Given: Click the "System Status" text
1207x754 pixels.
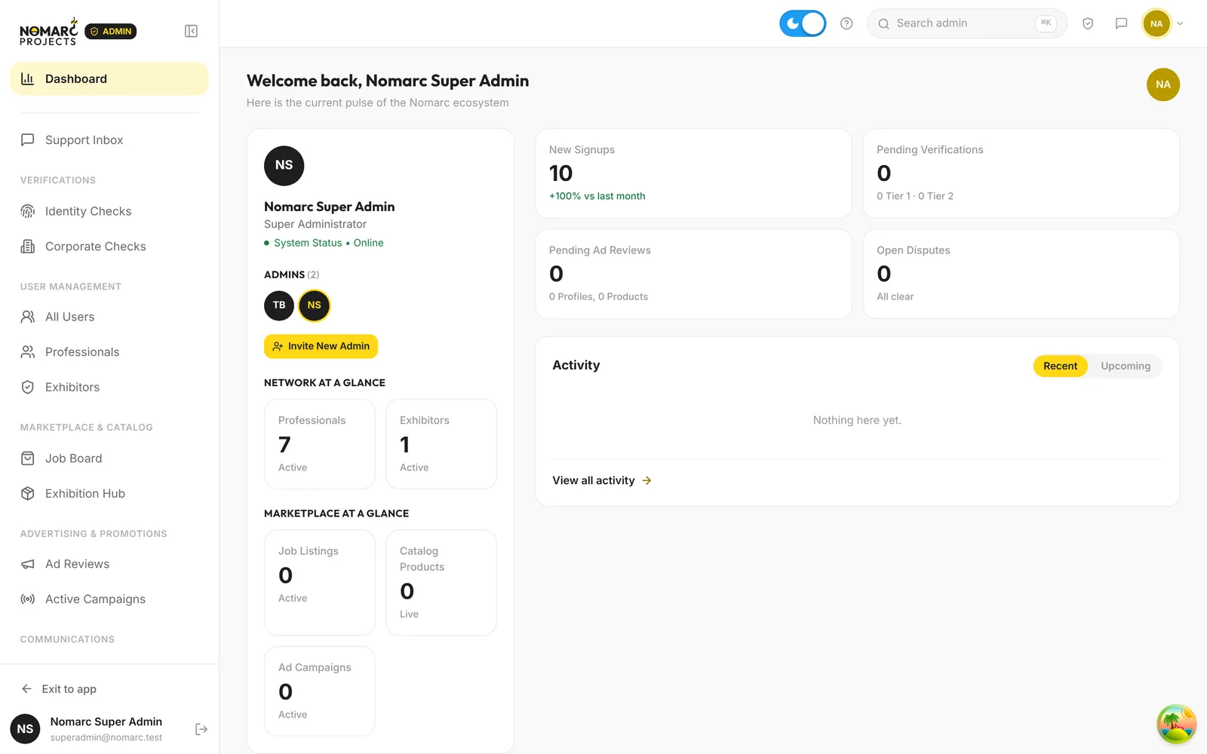Looking at the screenshot, I should (308, 243).
